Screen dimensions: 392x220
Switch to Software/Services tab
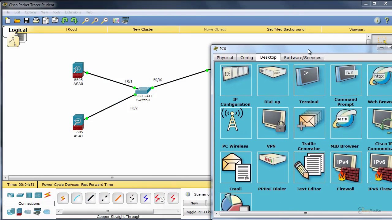[303, 57]
